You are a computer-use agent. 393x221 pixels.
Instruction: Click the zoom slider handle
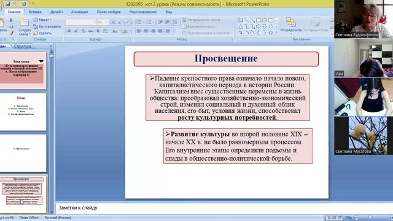(370, 218)
